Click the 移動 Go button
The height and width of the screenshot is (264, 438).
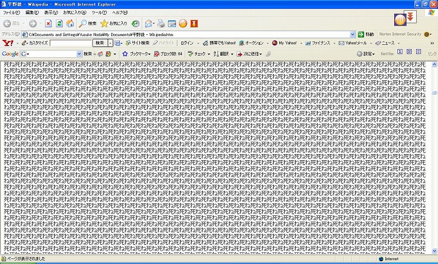[366, 34]
